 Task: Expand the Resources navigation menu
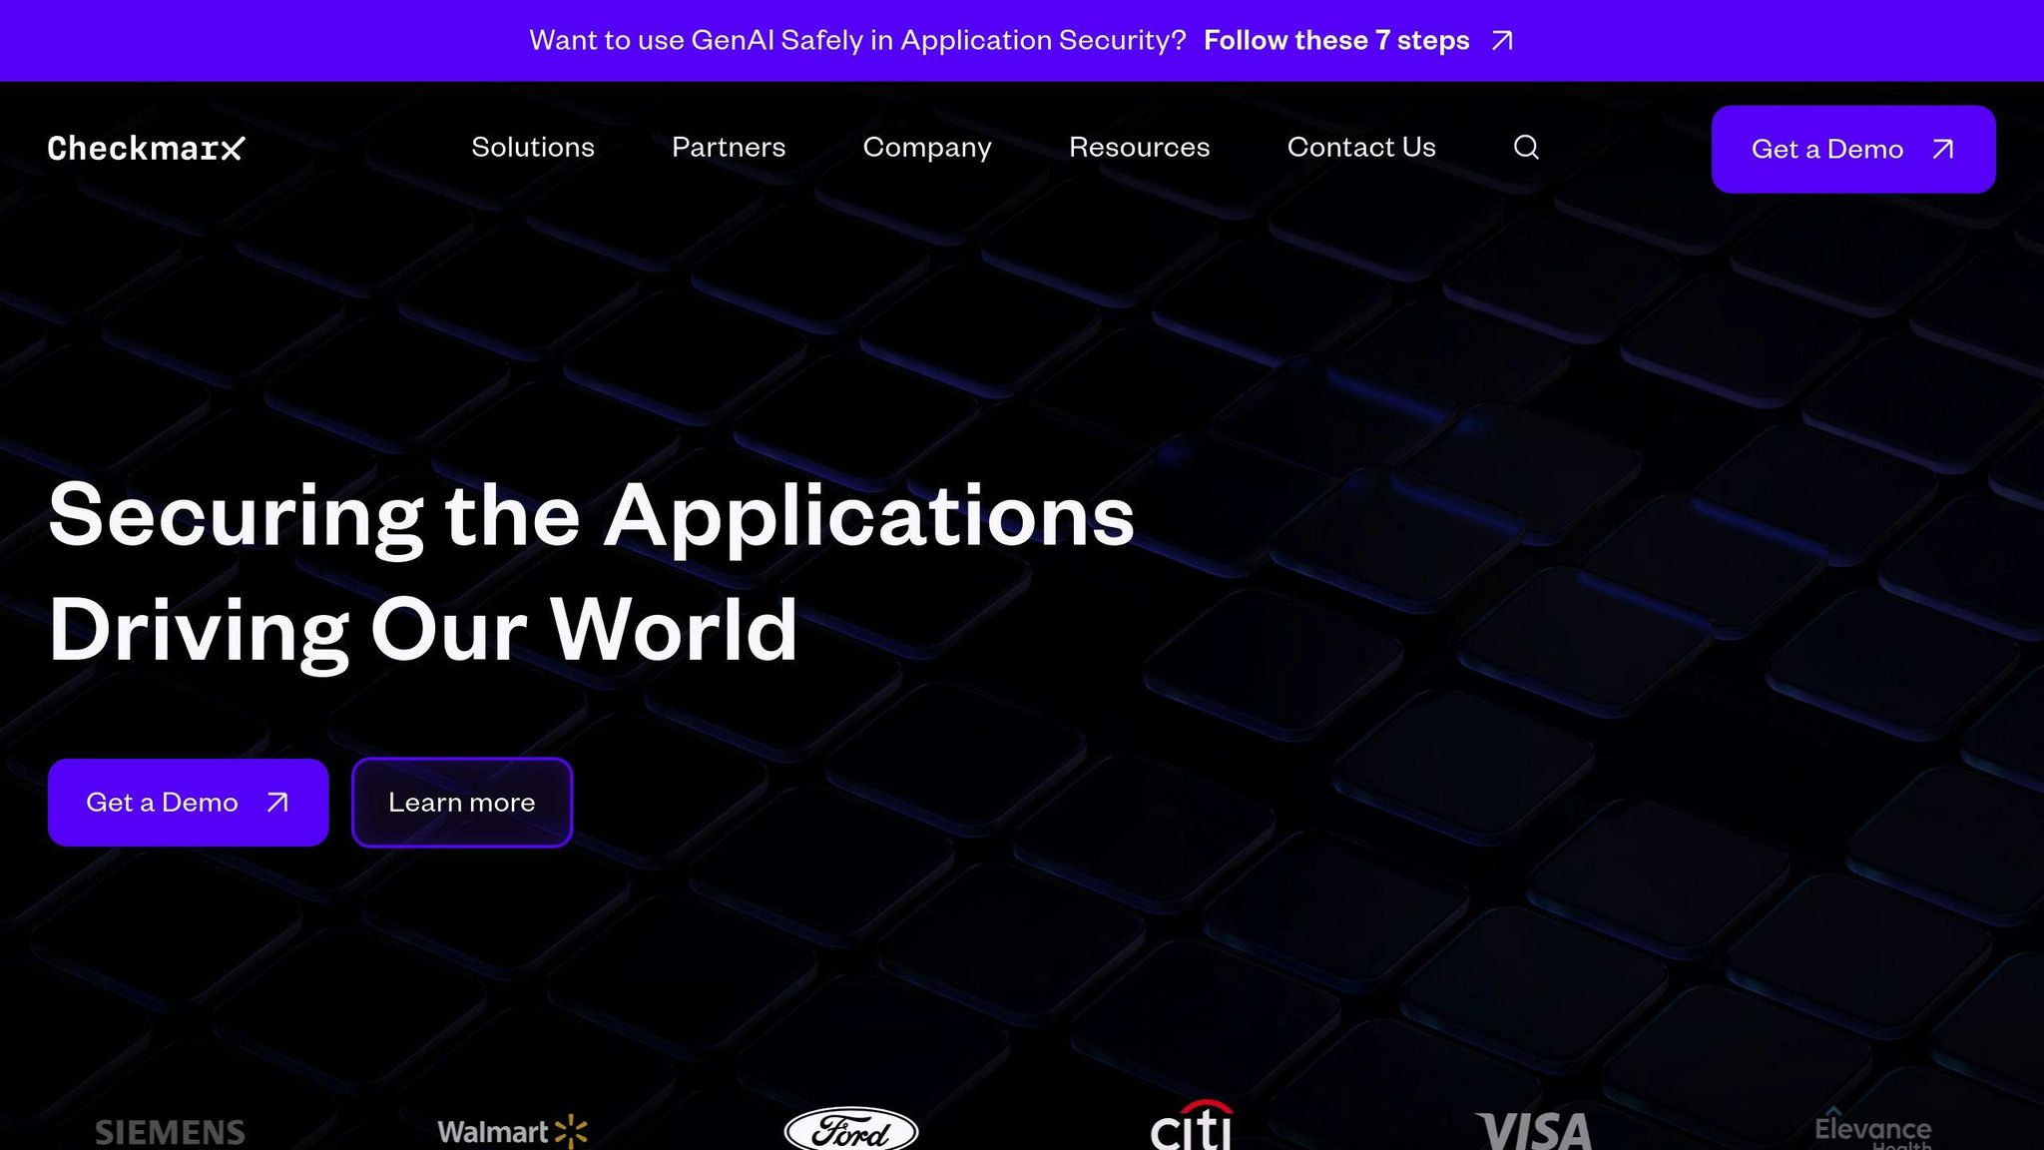(x=1139, y=148)
